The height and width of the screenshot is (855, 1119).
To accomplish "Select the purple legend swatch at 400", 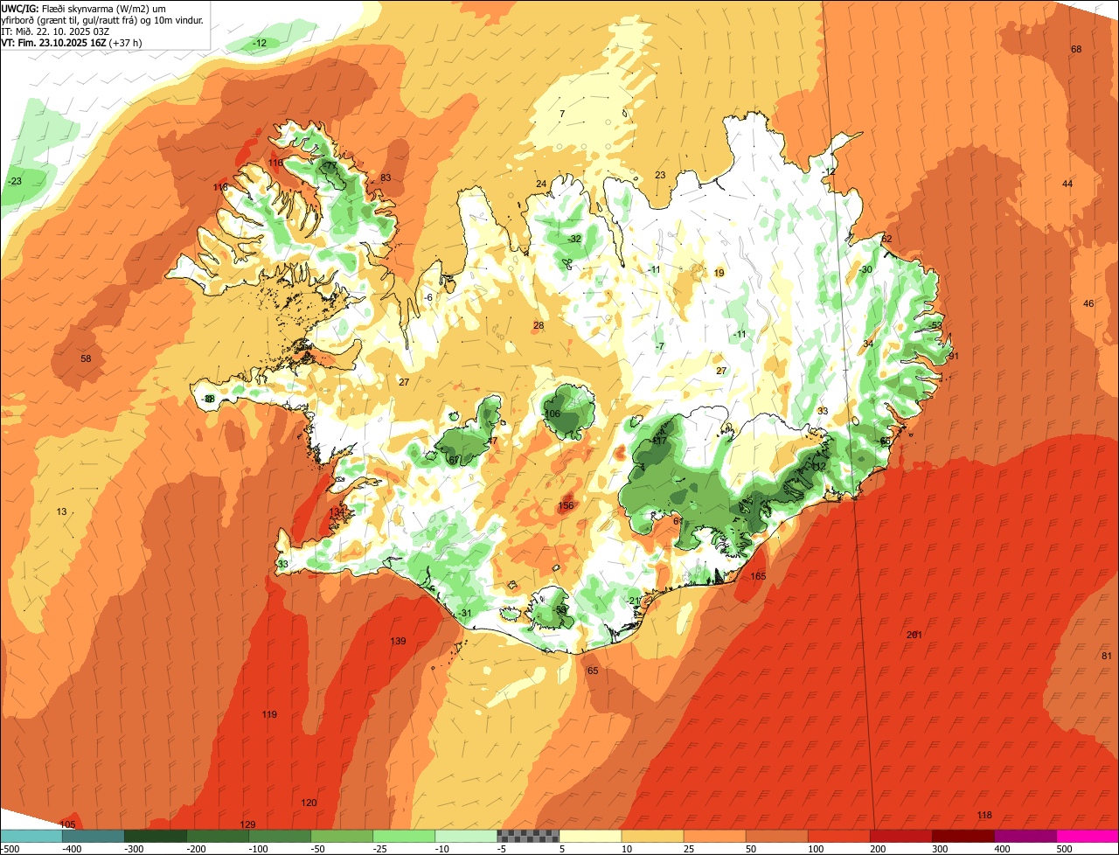I will (x=1025, y=836).
